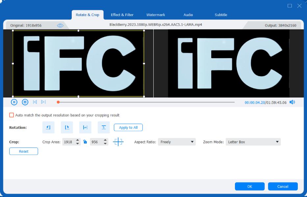Mute the preview volume speaker icon
307x197 pixels.
[292, 102]
